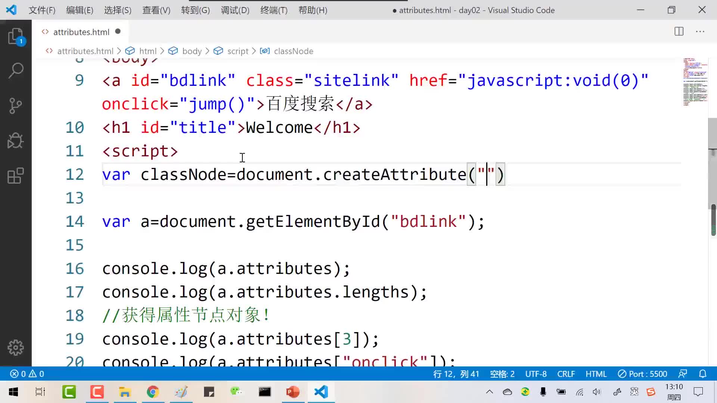Select the attributes.html editor tab

81,32
